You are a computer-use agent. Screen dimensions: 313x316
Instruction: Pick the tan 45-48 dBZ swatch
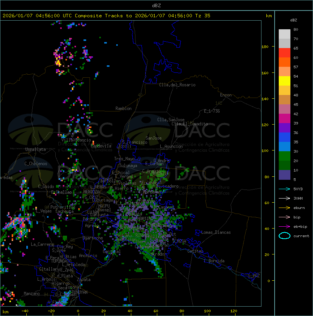(x=284, y=99)
